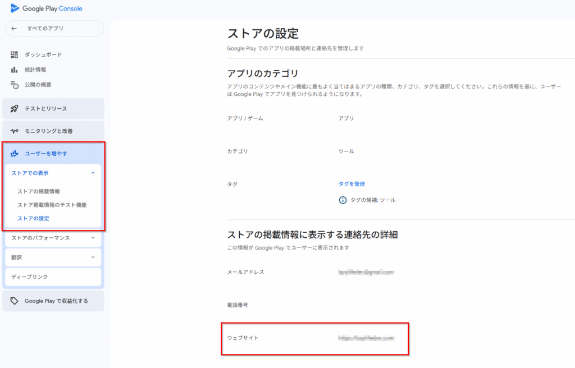This screenshot has width=575, height=368.
Task: Click the タグを管理 link
Action: click(352, 183)
